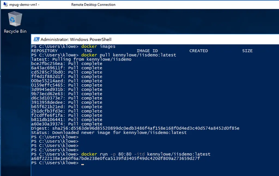Click the bce2fbc256ea pull complete line
The height and width of the screenshot is (176, 279).
[67, 64]
